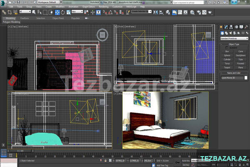
Task: Click the Bind to Space Warp tool
Action: tap(15, 12)
